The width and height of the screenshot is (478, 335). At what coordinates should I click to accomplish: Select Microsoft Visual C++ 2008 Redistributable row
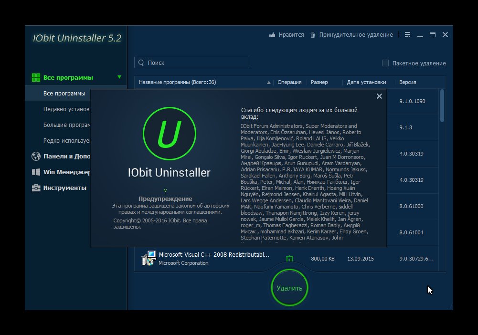(x=287, y=259)
